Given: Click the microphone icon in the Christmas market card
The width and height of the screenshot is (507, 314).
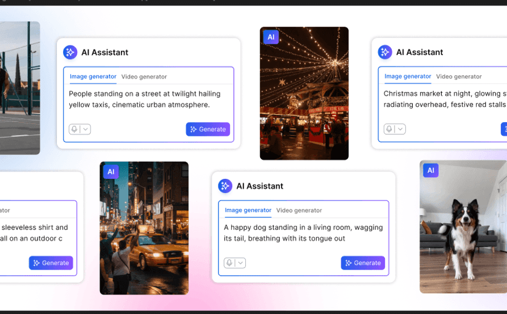Looking at the screenshot, I should coord(389,129).
